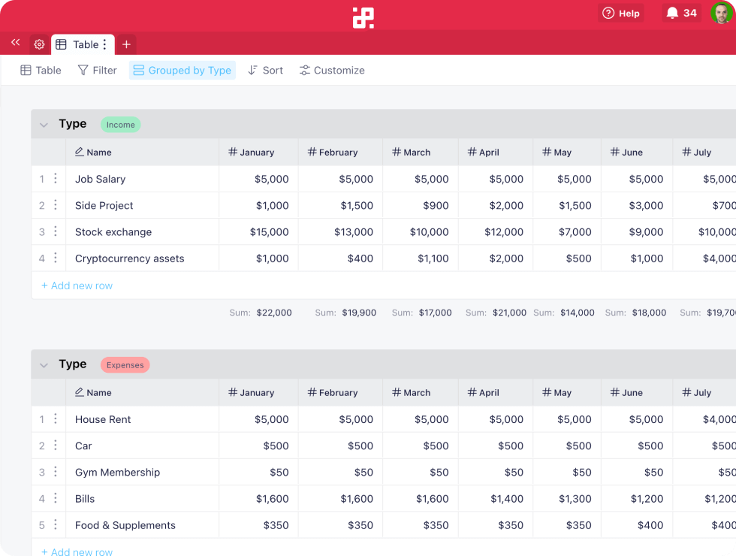
Task: Click the Sort button
Action: click(265, 71)
